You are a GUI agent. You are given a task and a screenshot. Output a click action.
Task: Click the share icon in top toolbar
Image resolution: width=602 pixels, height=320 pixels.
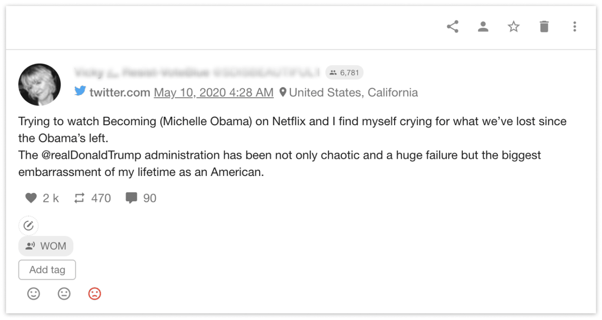[452, 27]
